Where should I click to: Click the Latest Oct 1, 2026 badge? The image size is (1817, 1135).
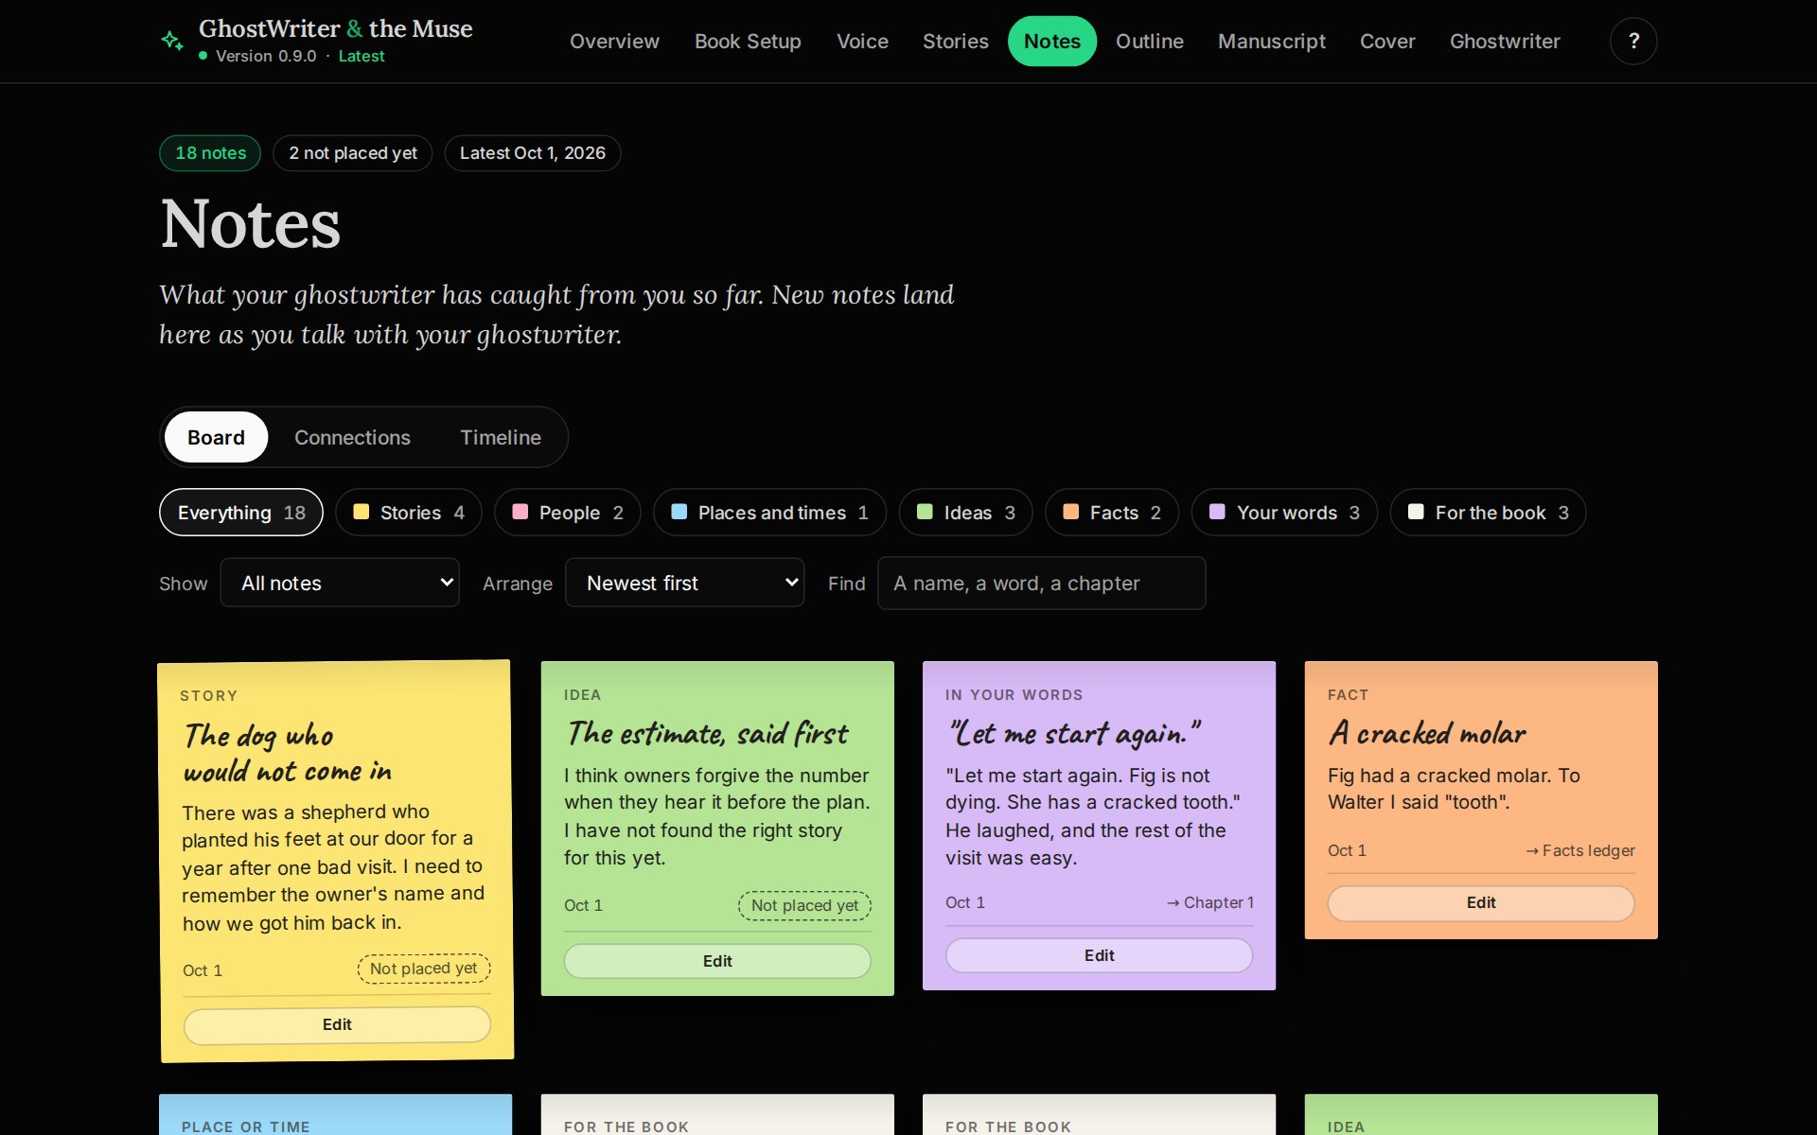533,153
